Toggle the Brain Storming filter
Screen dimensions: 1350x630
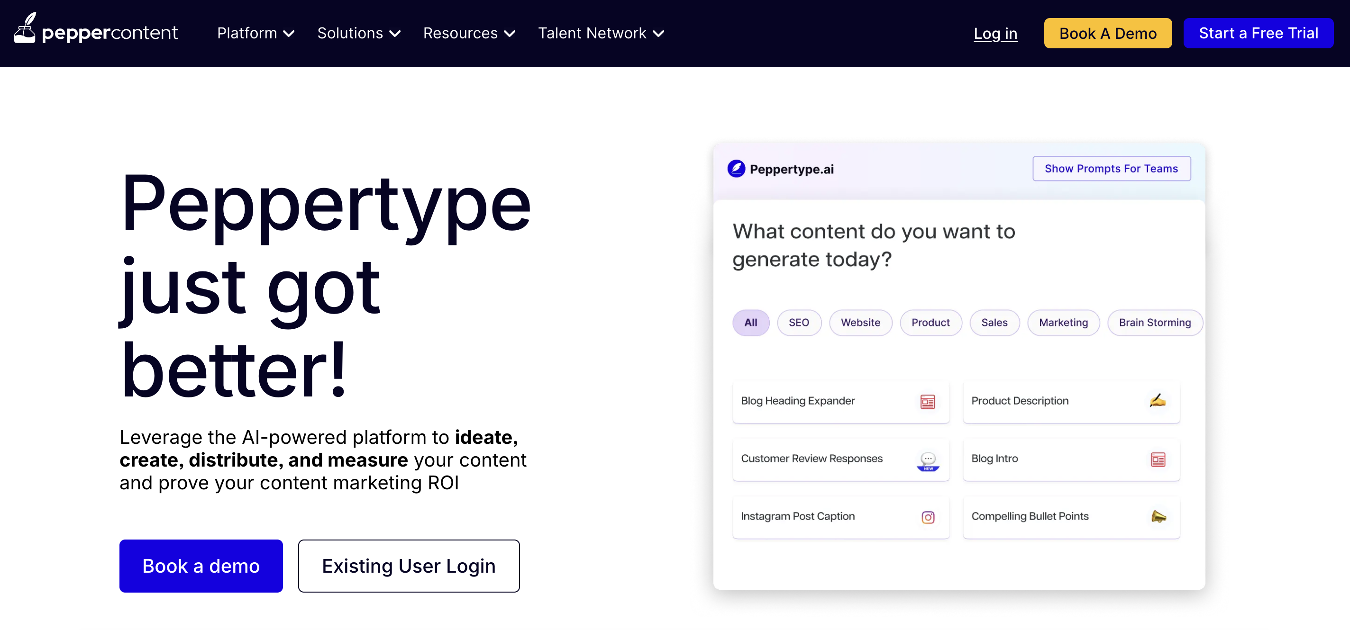point(1155,323)
